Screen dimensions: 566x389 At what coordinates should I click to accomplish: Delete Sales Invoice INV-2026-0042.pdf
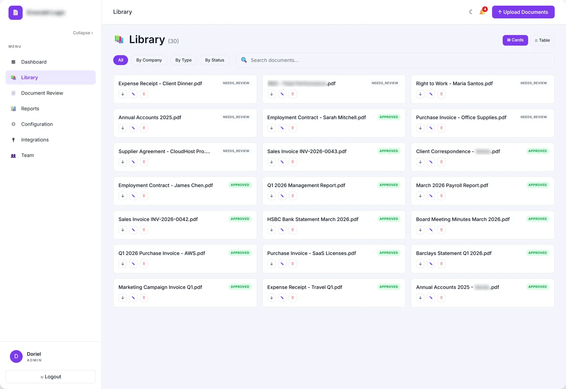pyautogui.click(x=144, y=230)
